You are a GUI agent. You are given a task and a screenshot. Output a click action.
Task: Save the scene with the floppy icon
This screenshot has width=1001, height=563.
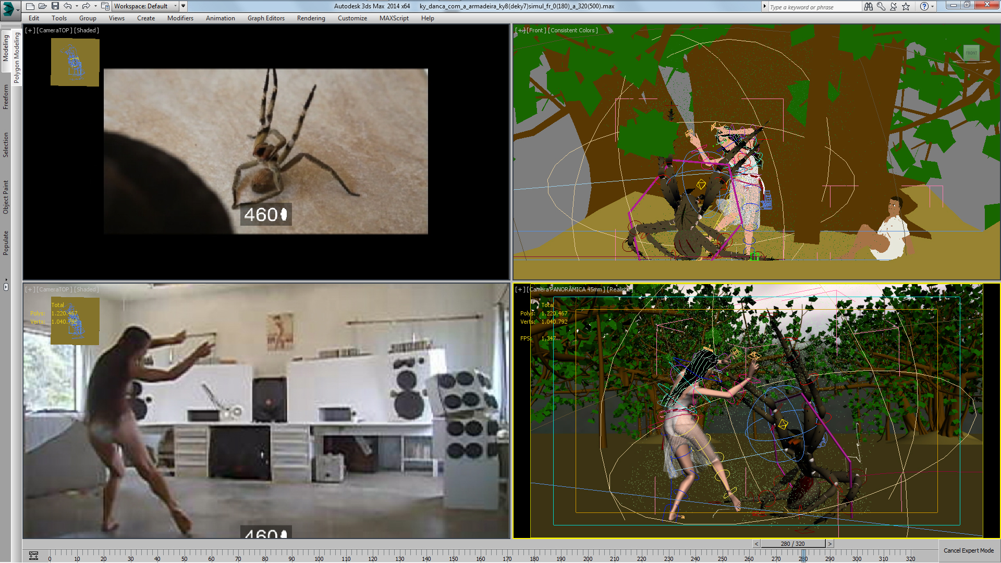[x=55, y=6]
